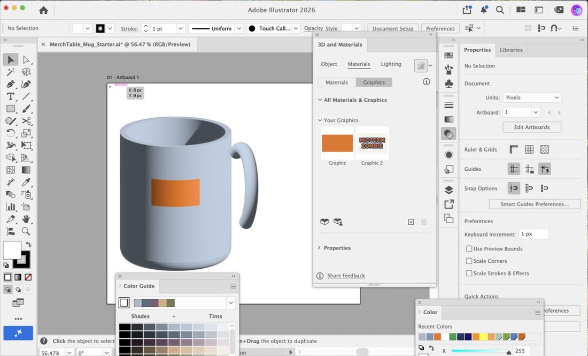Delete graphic with trash icon
Screen dimensions: 588x356
click(x=424, y=222)
